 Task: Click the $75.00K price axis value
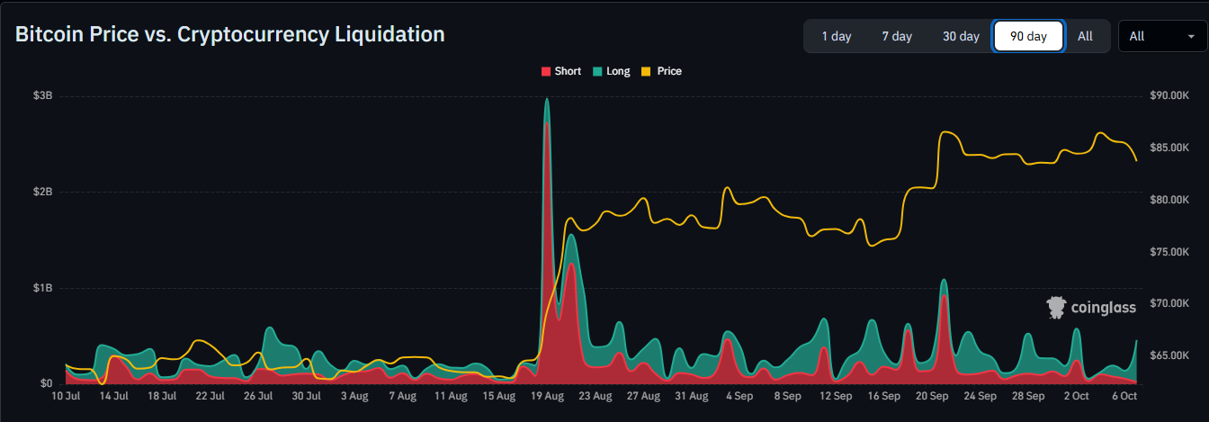1169,252
